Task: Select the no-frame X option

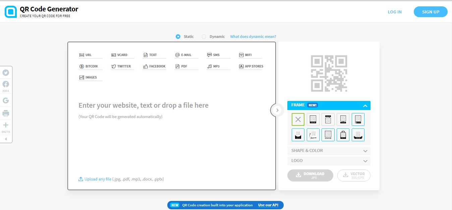Action: [298, 119]
